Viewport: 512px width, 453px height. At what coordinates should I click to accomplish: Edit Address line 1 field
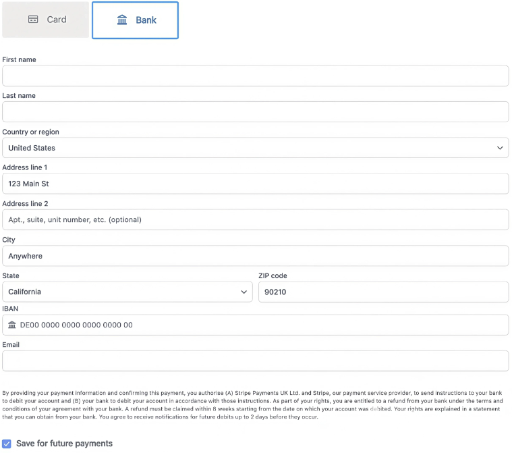(256, 184)
